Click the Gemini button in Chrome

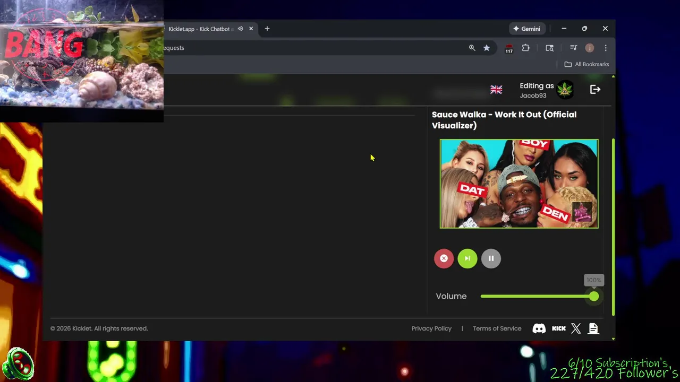pyautogui.click(x=526, y=29)
